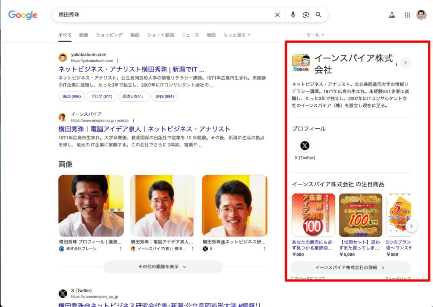Switch to the ショッピング tab

pyautogui.click(x=110, y=35)
